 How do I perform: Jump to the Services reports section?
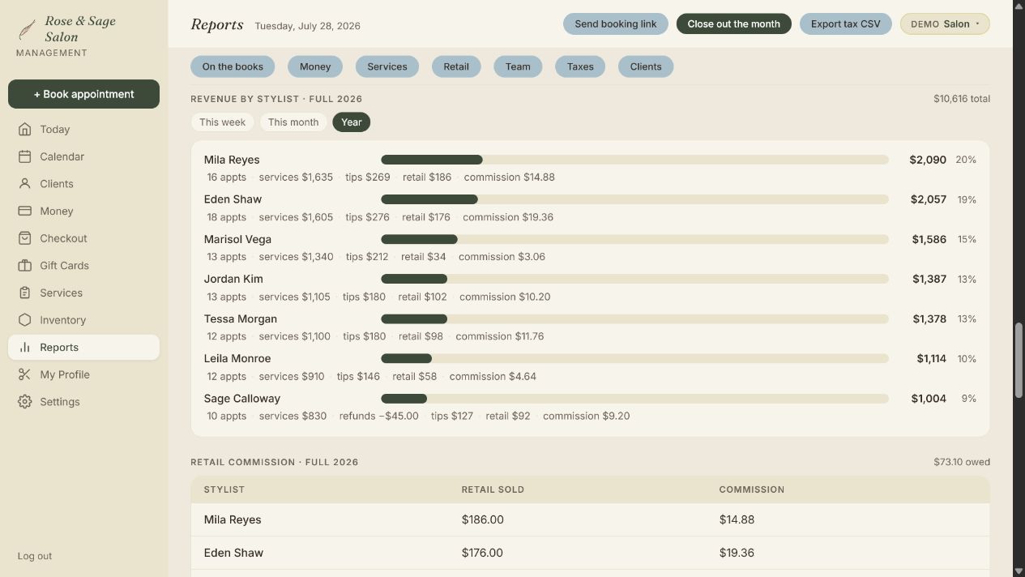[x=387, y=66]
